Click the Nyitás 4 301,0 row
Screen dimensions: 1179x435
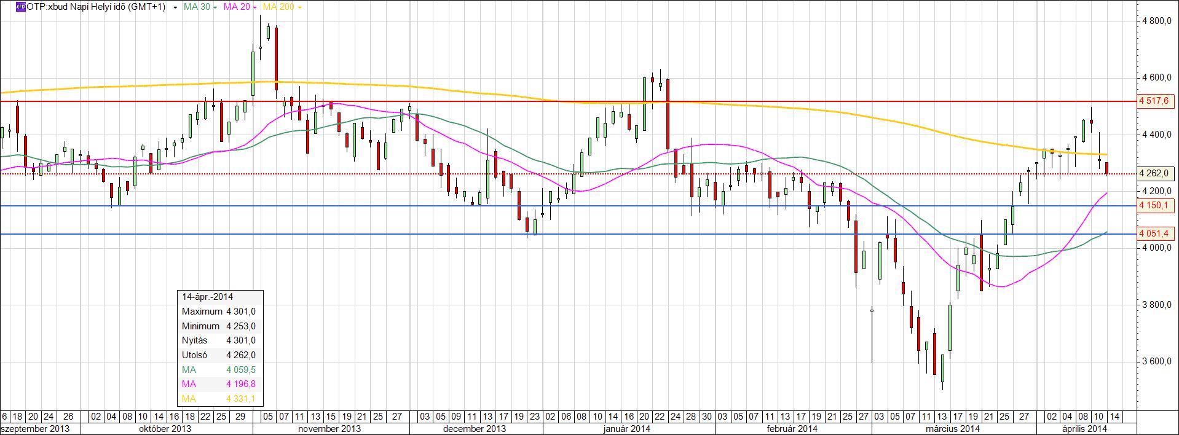point(219,340)
